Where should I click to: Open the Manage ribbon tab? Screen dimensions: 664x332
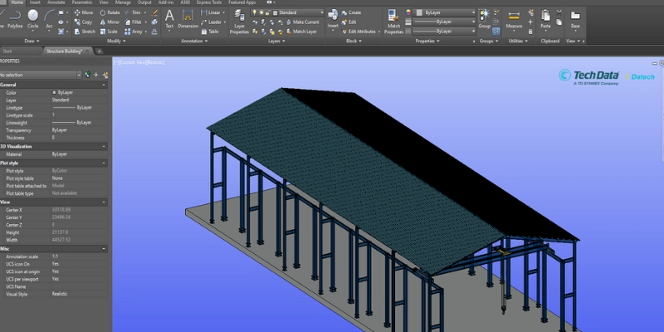[123, 2]
